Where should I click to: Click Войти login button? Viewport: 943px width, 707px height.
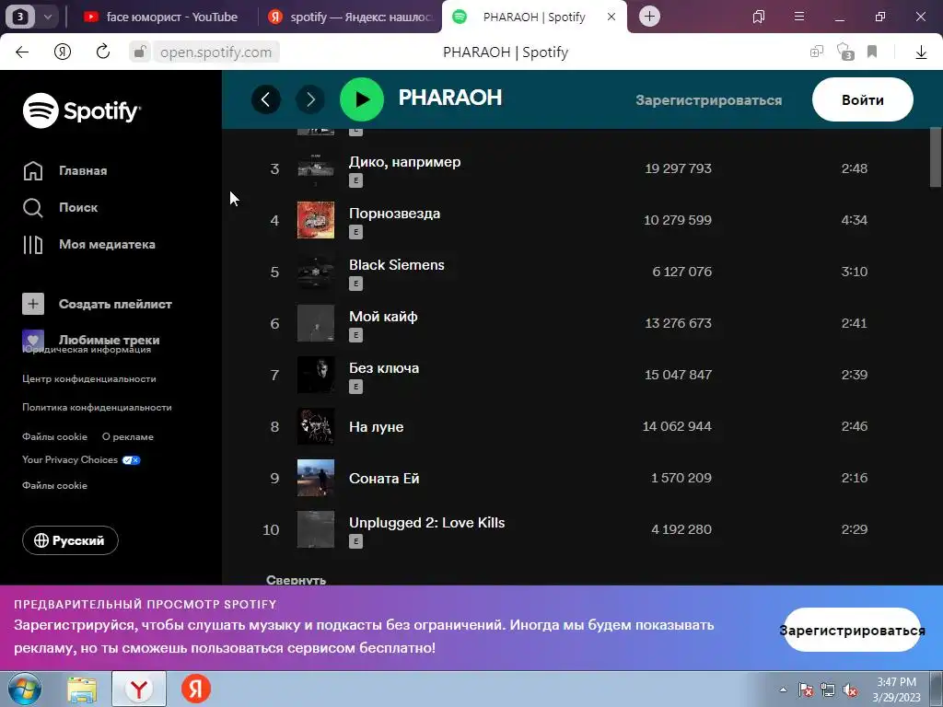tap(862, 99)
